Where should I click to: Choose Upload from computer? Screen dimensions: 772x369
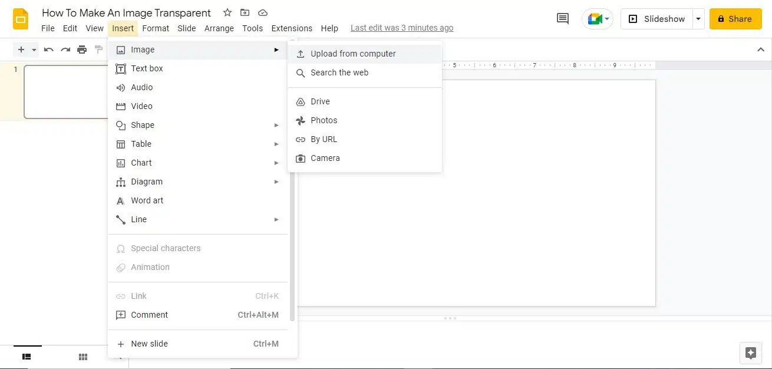click(x=353, y=54)
